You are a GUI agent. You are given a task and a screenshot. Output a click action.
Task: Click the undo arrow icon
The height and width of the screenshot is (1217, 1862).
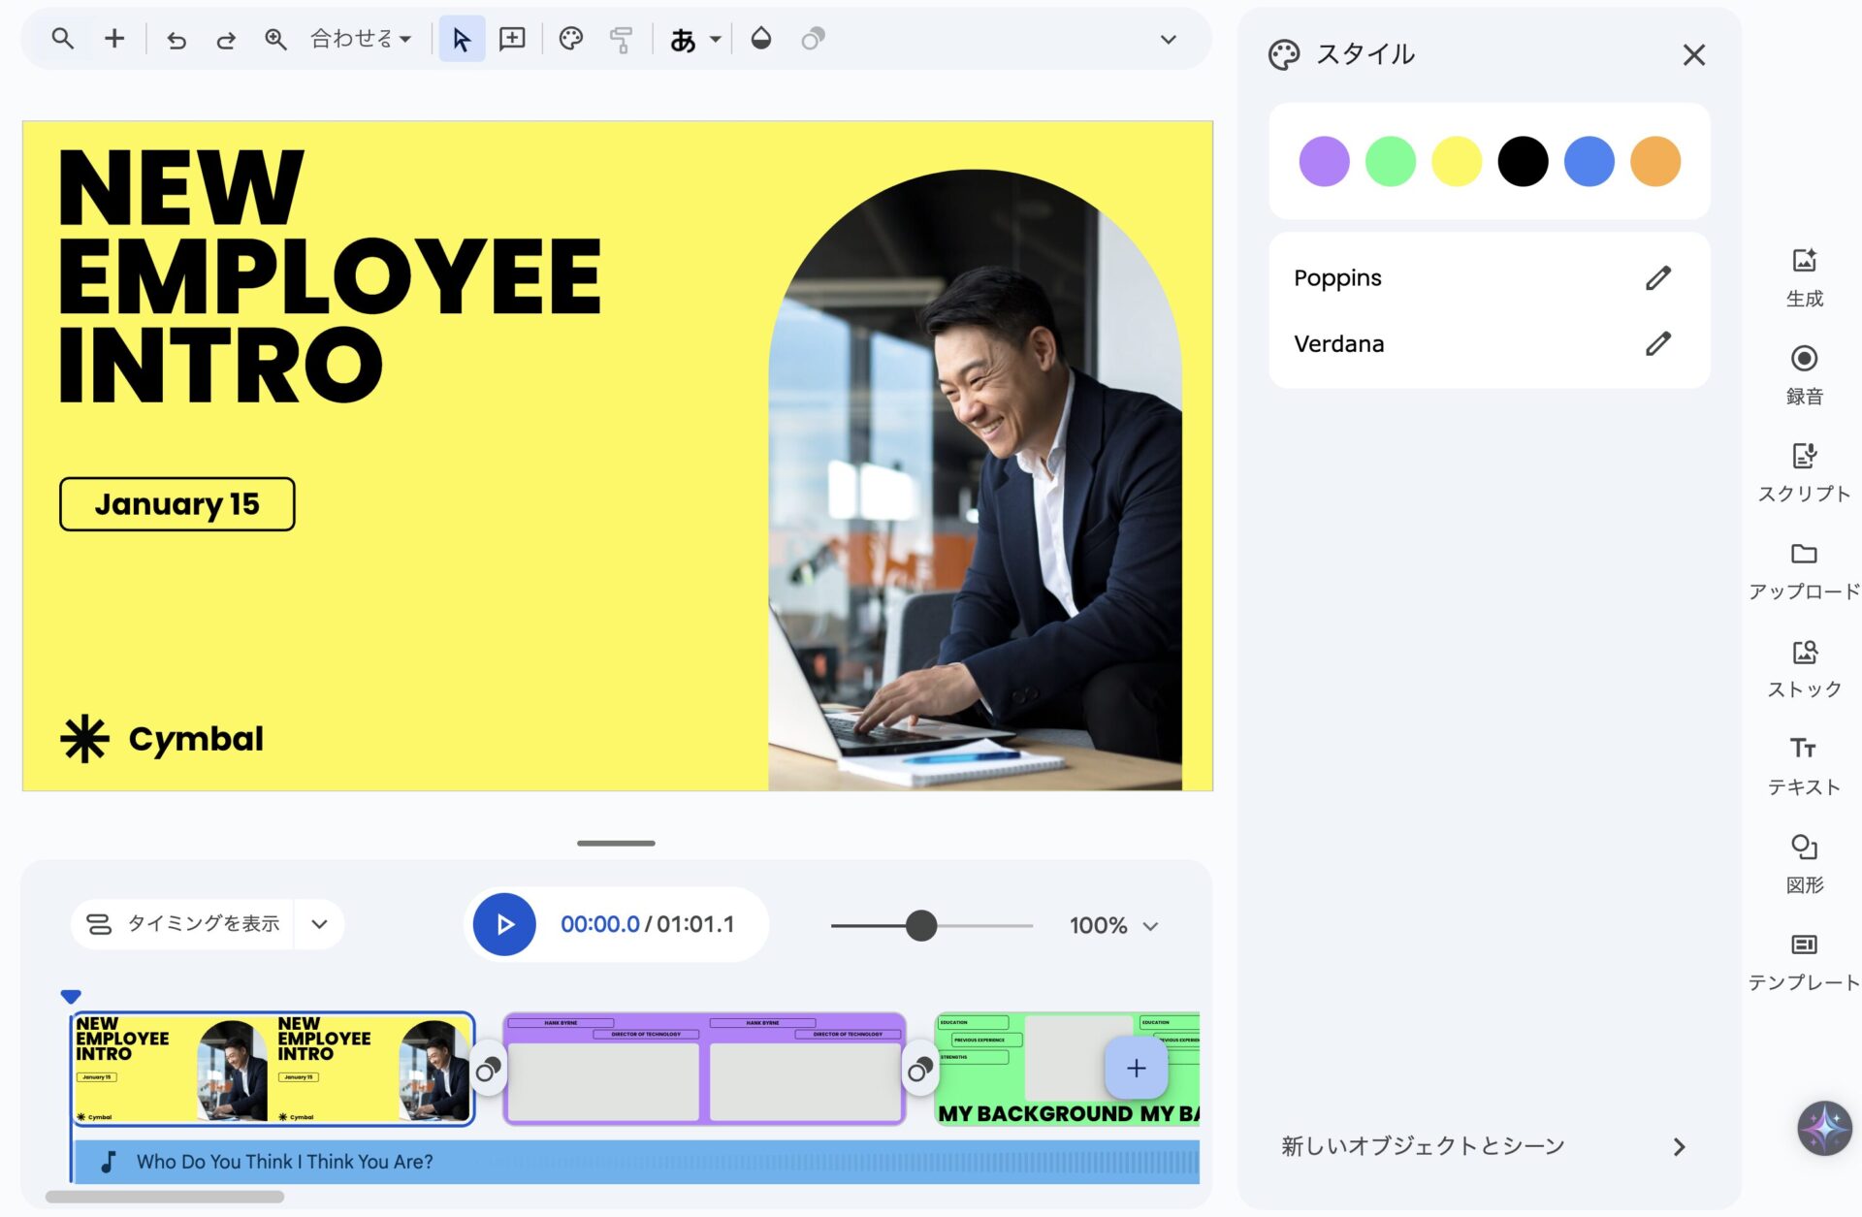176,40
